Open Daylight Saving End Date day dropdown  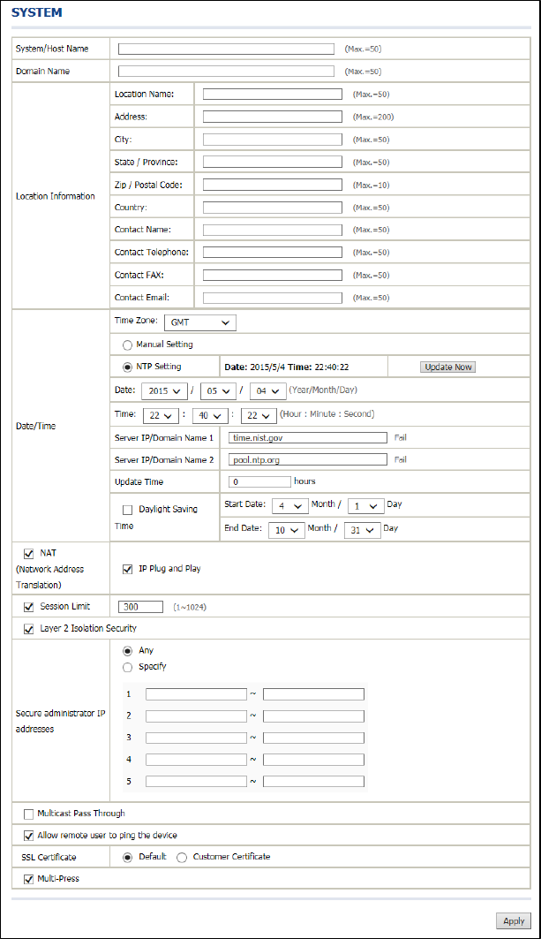click(x=363, y=530)
